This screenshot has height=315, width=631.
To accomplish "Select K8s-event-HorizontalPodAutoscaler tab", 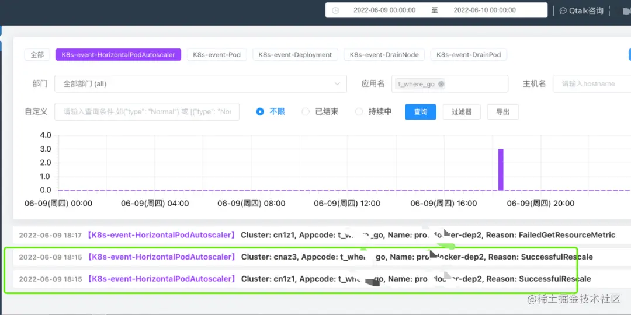I will [x=118, y=55].
